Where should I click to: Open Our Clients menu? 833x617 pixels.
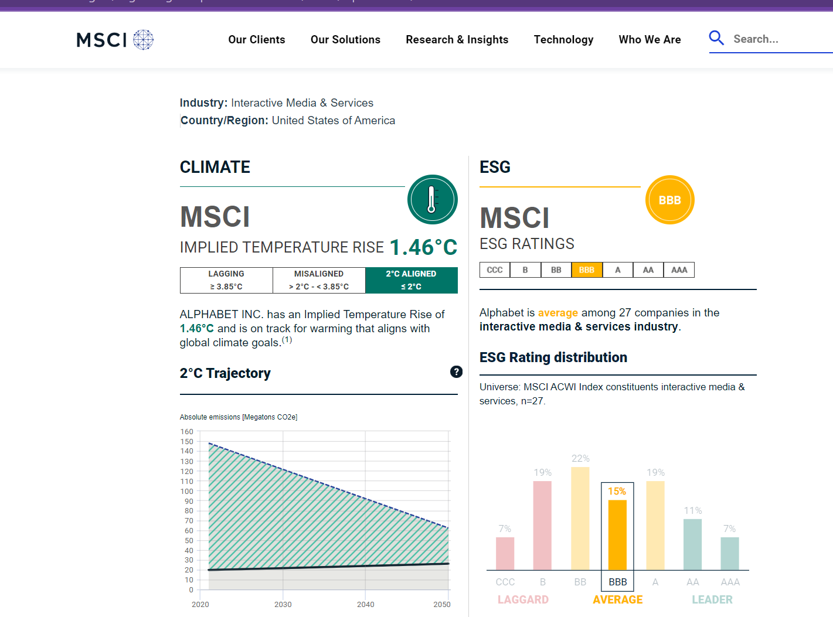(x=257, y=39)
